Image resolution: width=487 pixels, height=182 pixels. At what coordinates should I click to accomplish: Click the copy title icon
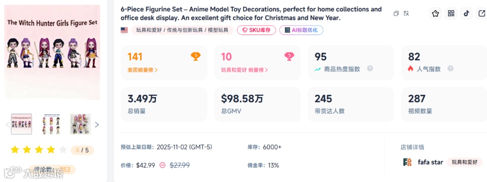pyautogui.click(x=396, y=13)
